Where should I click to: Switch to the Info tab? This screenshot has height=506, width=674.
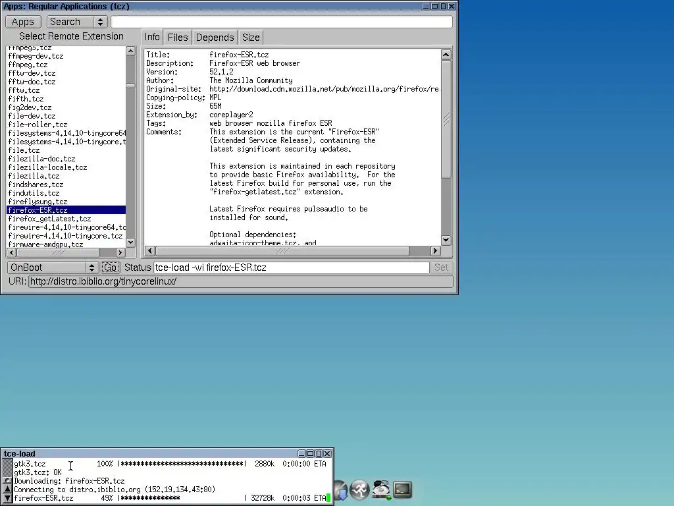152,38
